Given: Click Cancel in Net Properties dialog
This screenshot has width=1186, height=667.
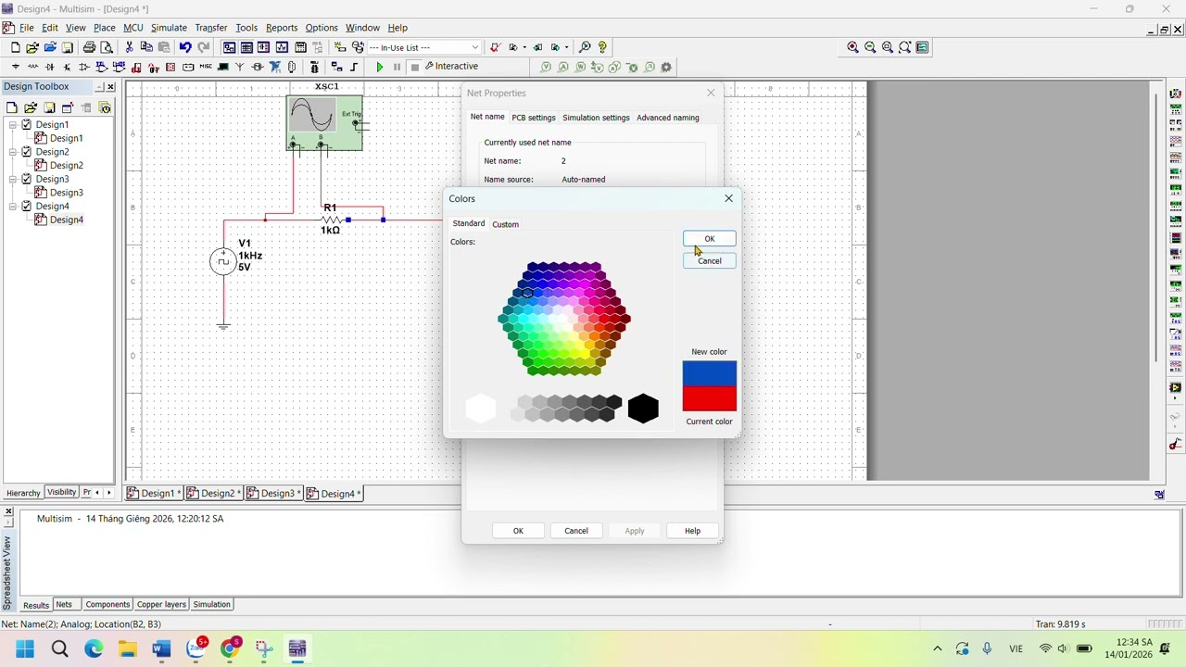Looking at the screenshot, I should click(576, 531).
